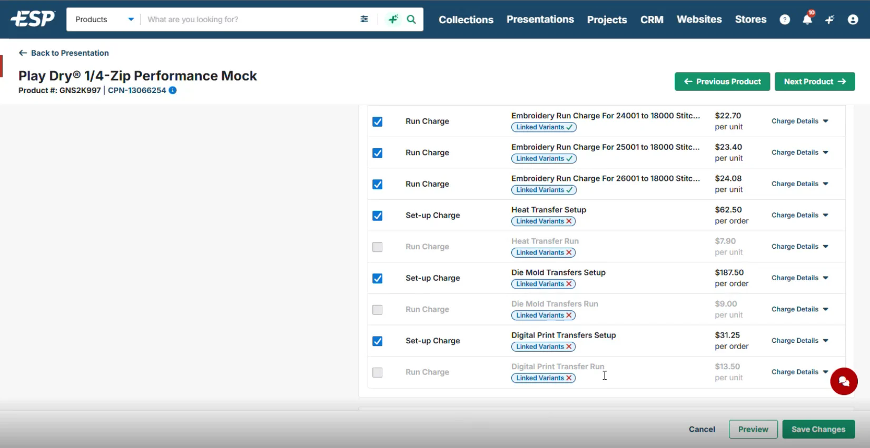The height and width of the screenshot is (448, 870).
Task: Click the Previous Product button
Action: pos(723,82)
